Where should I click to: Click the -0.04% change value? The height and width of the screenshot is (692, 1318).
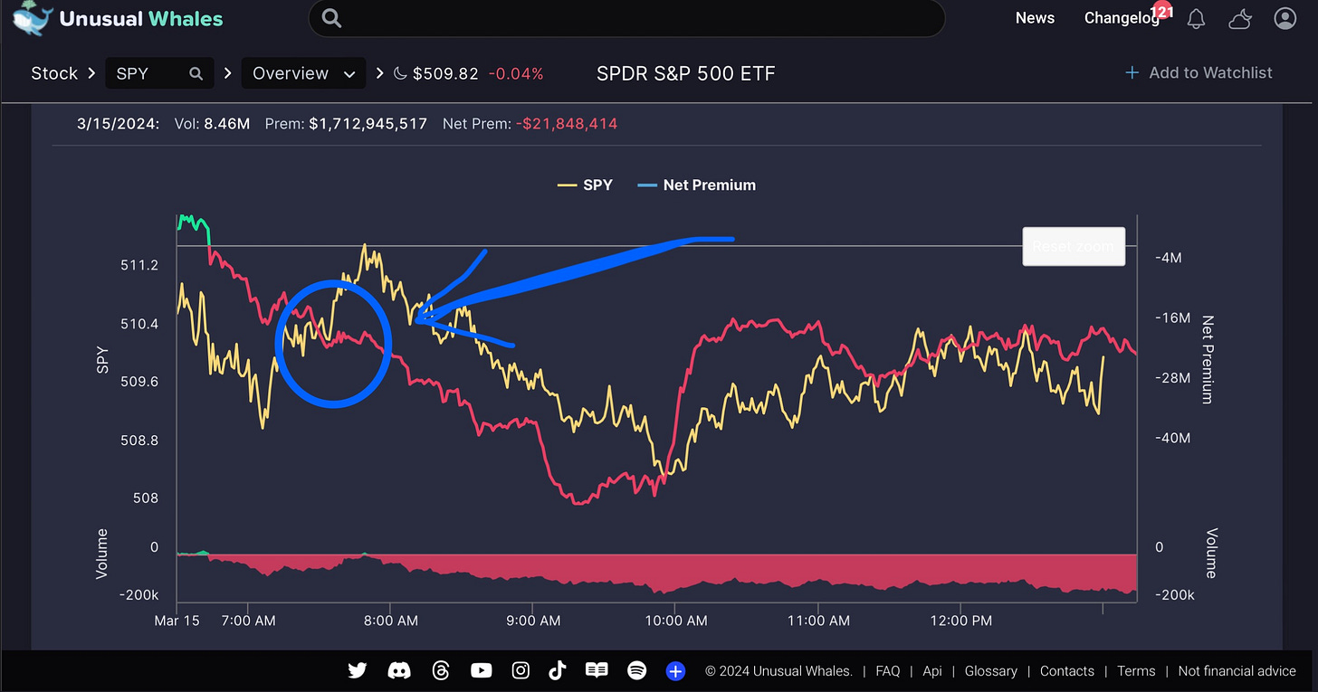tap(516, 73)
